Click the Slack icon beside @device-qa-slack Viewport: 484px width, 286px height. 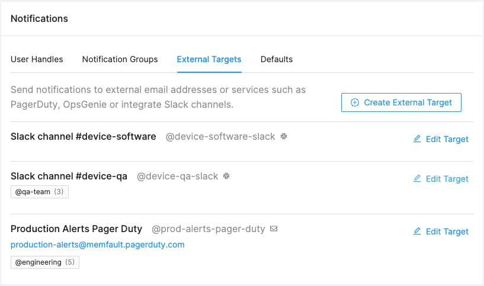[226, 176]
